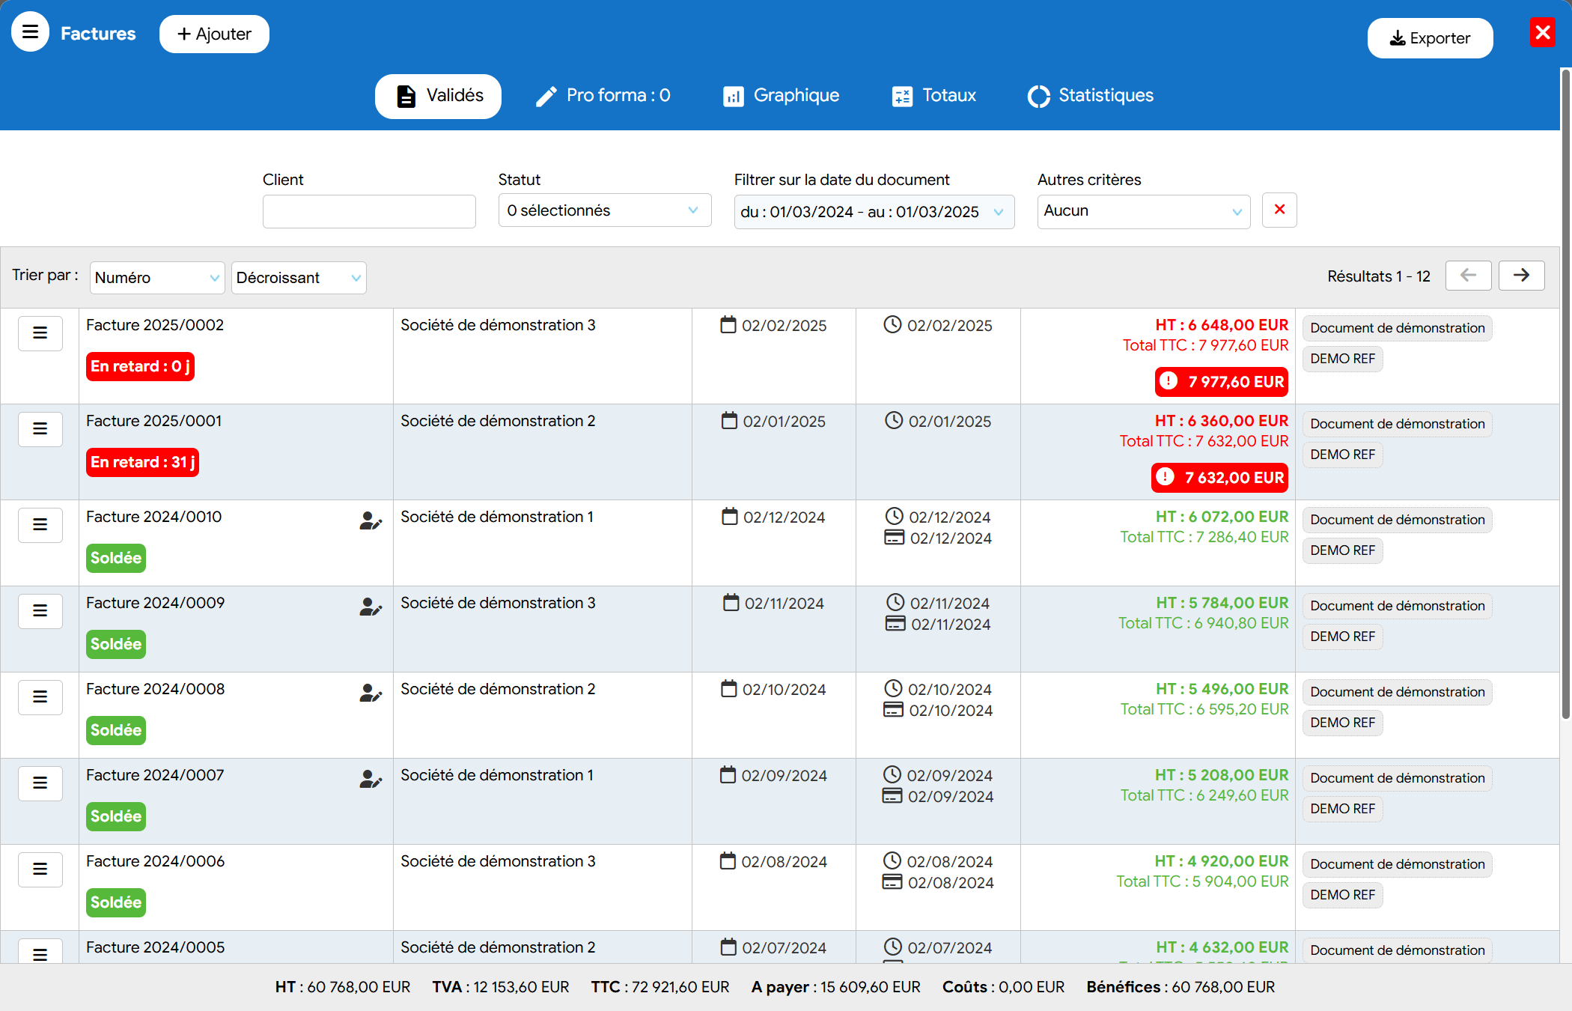The image size is (1572, 1011).
Task: Click the 'Résultats 1 - 12' indicator
Action: click(x=1379, y=276)
